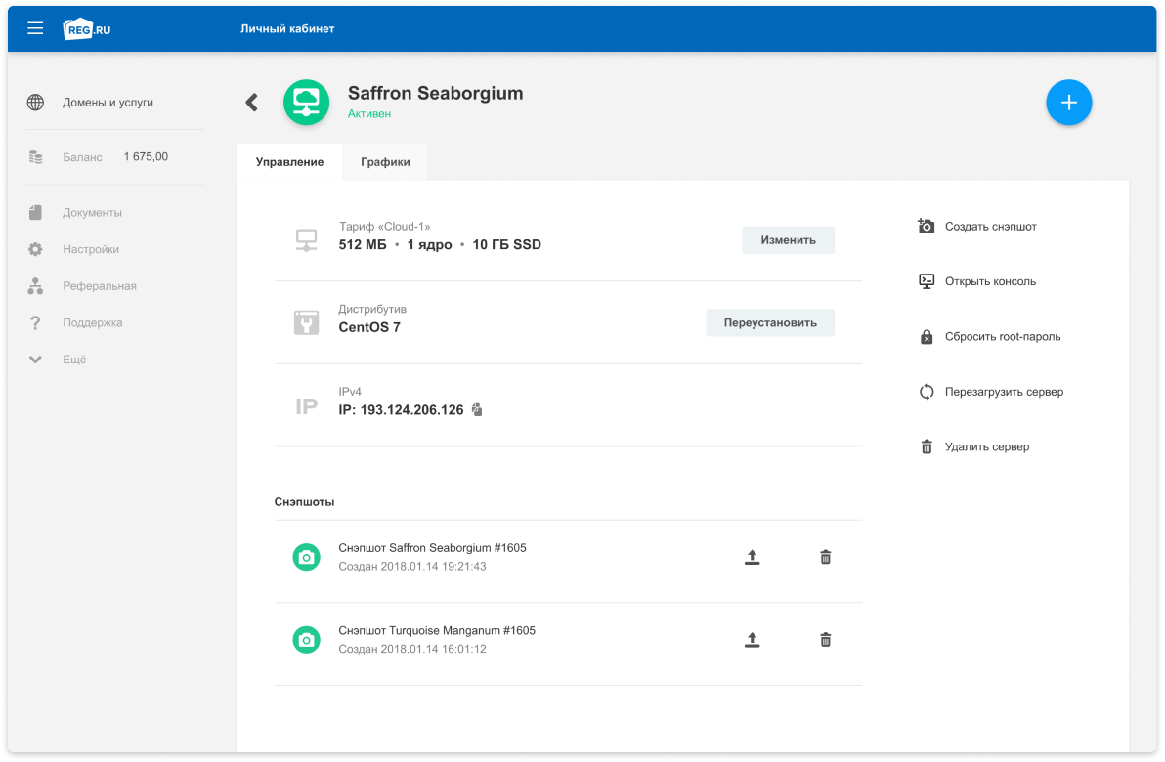Click the reboot server circular icon
Viewport: 1165px width, 762px height.
coord(927,392)
